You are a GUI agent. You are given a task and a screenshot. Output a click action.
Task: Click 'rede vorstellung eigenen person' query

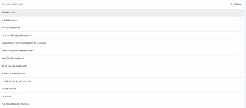(x=17, y=35)
